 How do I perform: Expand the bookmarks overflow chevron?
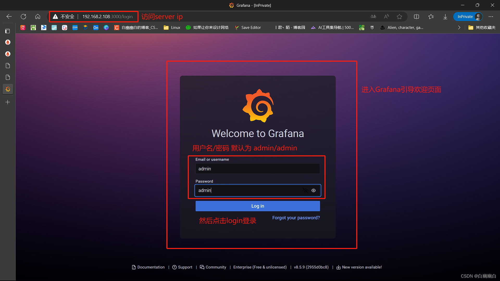459,28
